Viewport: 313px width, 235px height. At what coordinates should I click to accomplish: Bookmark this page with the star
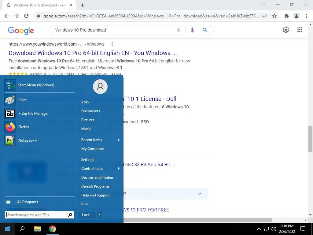coord(274,16)
